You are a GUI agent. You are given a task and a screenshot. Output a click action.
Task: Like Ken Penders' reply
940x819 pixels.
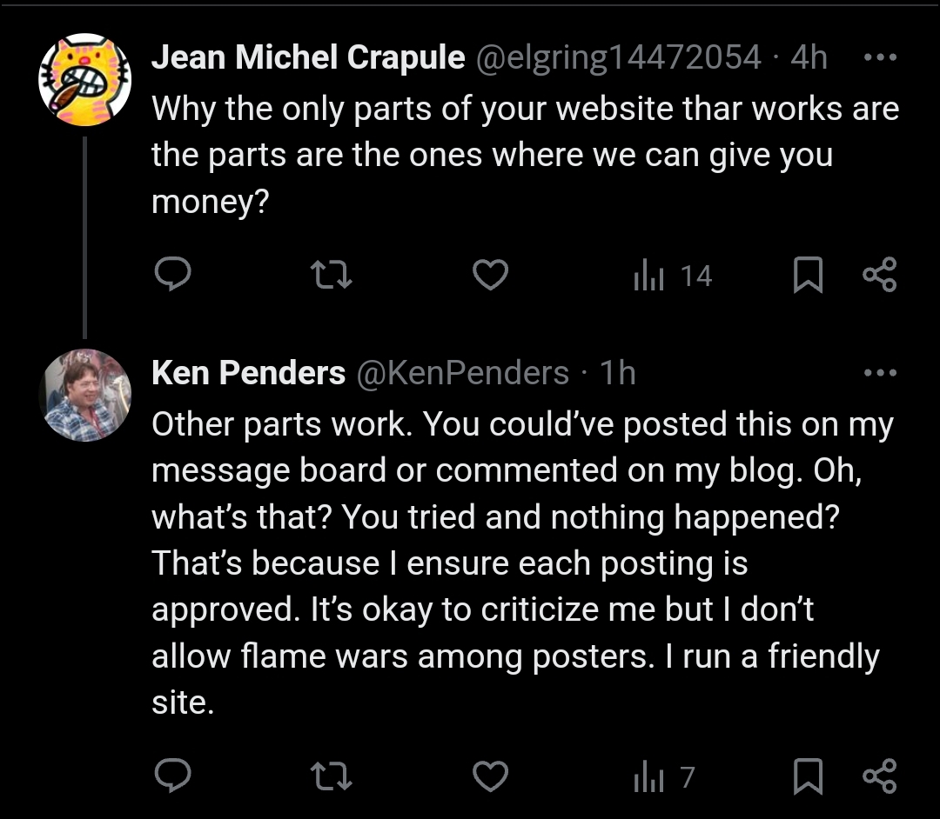coord(490,776)
